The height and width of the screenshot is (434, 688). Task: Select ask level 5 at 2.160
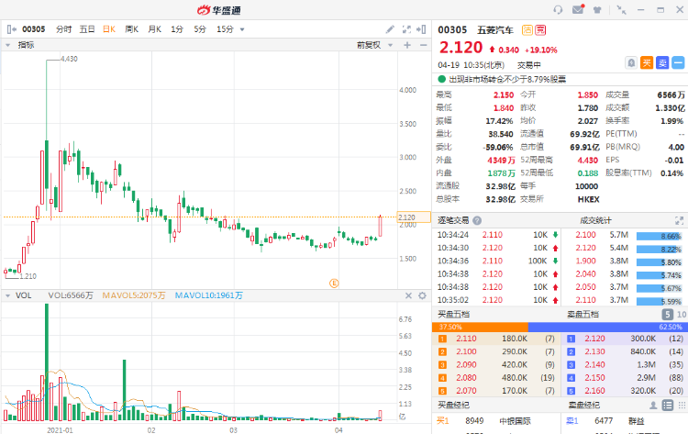click(x=625, y=391)
